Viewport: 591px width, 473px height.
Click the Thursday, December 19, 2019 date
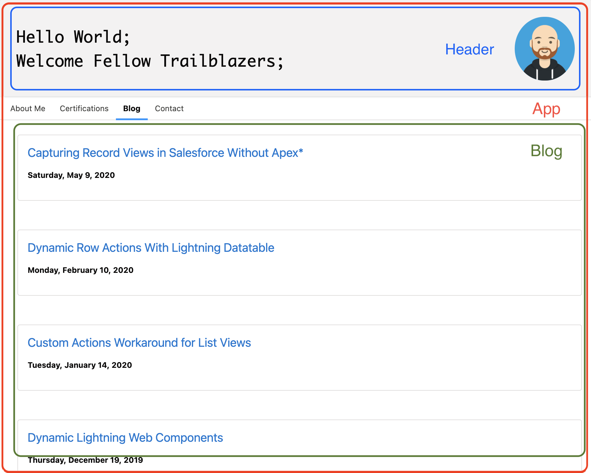tap(85, 460)
